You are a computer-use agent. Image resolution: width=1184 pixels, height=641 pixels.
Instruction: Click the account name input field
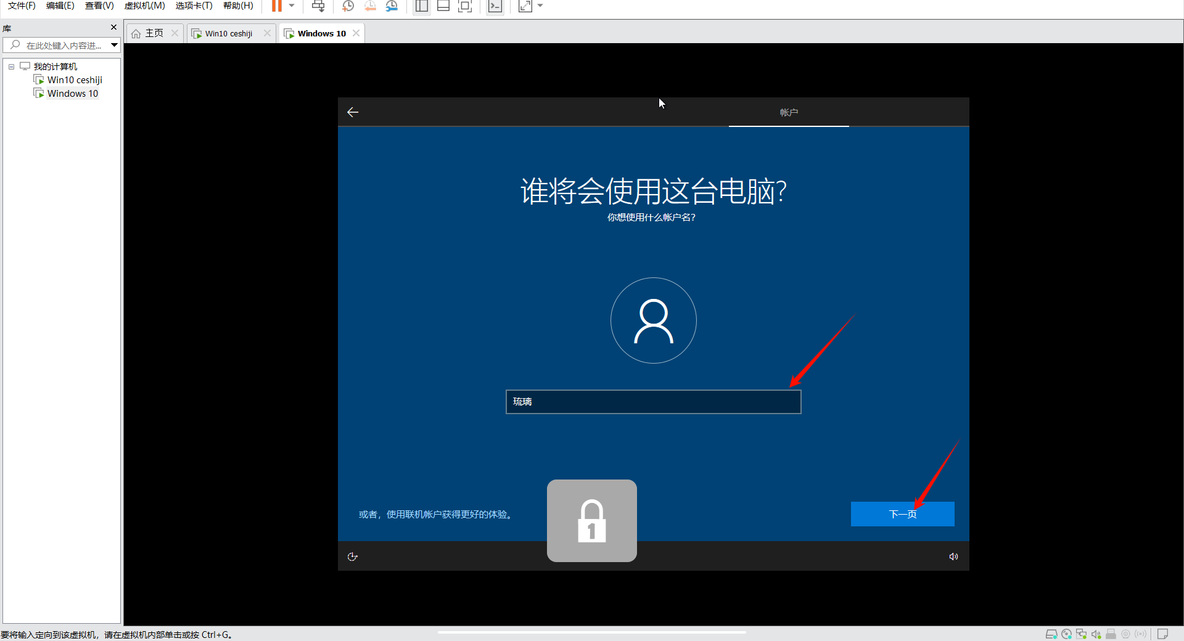coord(653,402)
